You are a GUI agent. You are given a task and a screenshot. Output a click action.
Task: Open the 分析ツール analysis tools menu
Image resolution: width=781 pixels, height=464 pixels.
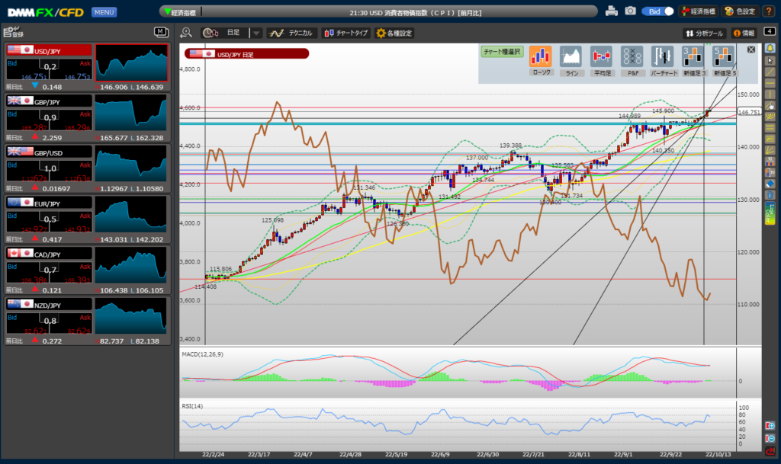pyautogui.click(x=703, y=34)
